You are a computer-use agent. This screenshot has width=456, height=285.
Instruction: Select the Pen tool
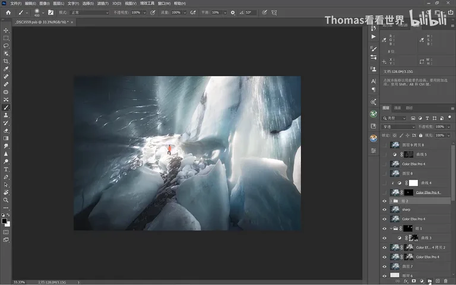coord(6,177)
